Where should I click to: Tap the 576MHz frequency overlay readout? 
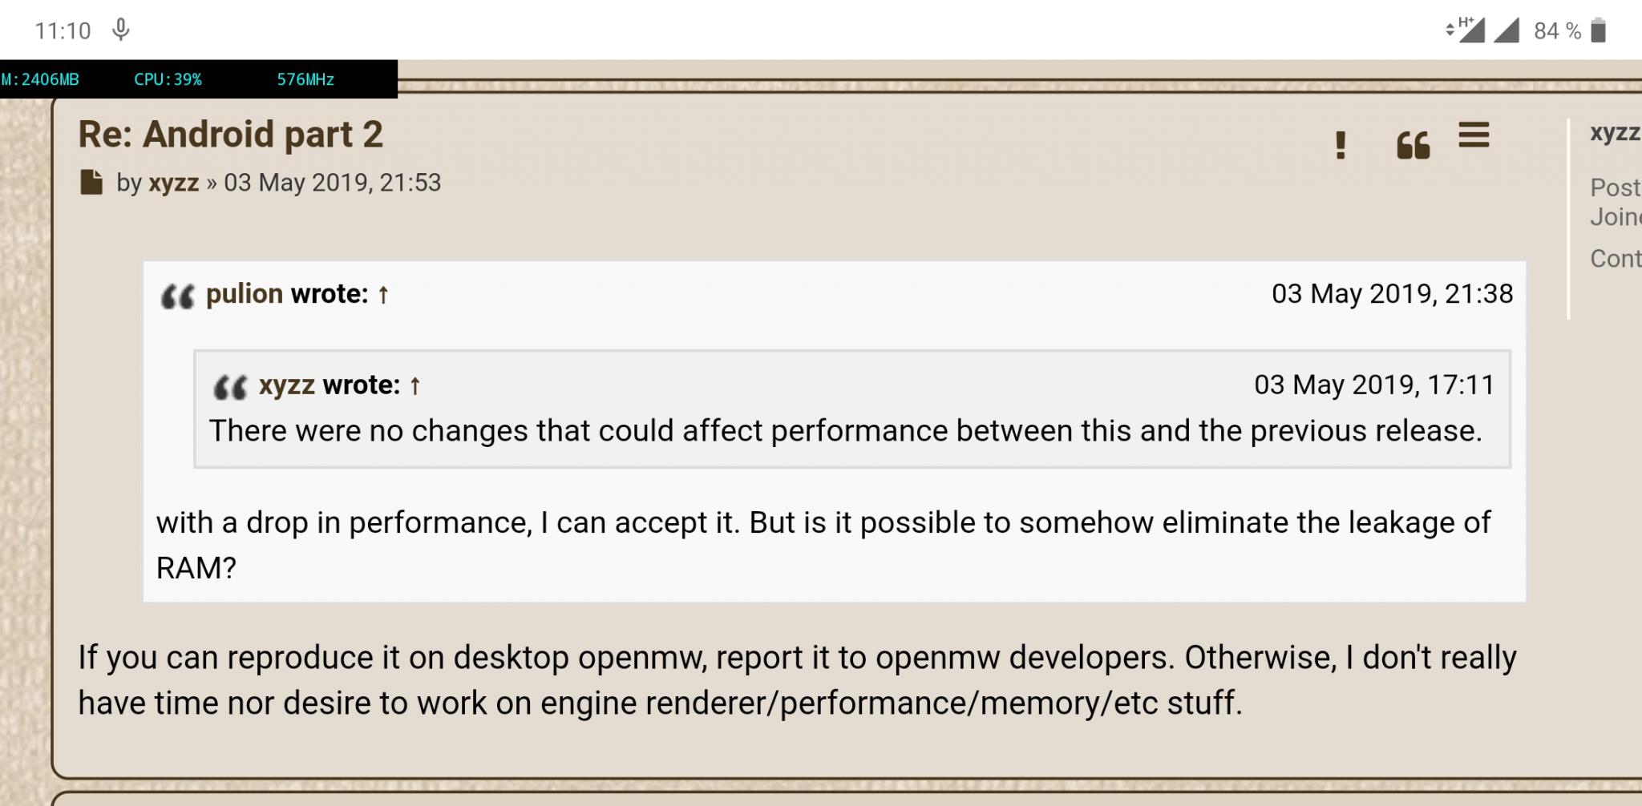click(305, 79)
